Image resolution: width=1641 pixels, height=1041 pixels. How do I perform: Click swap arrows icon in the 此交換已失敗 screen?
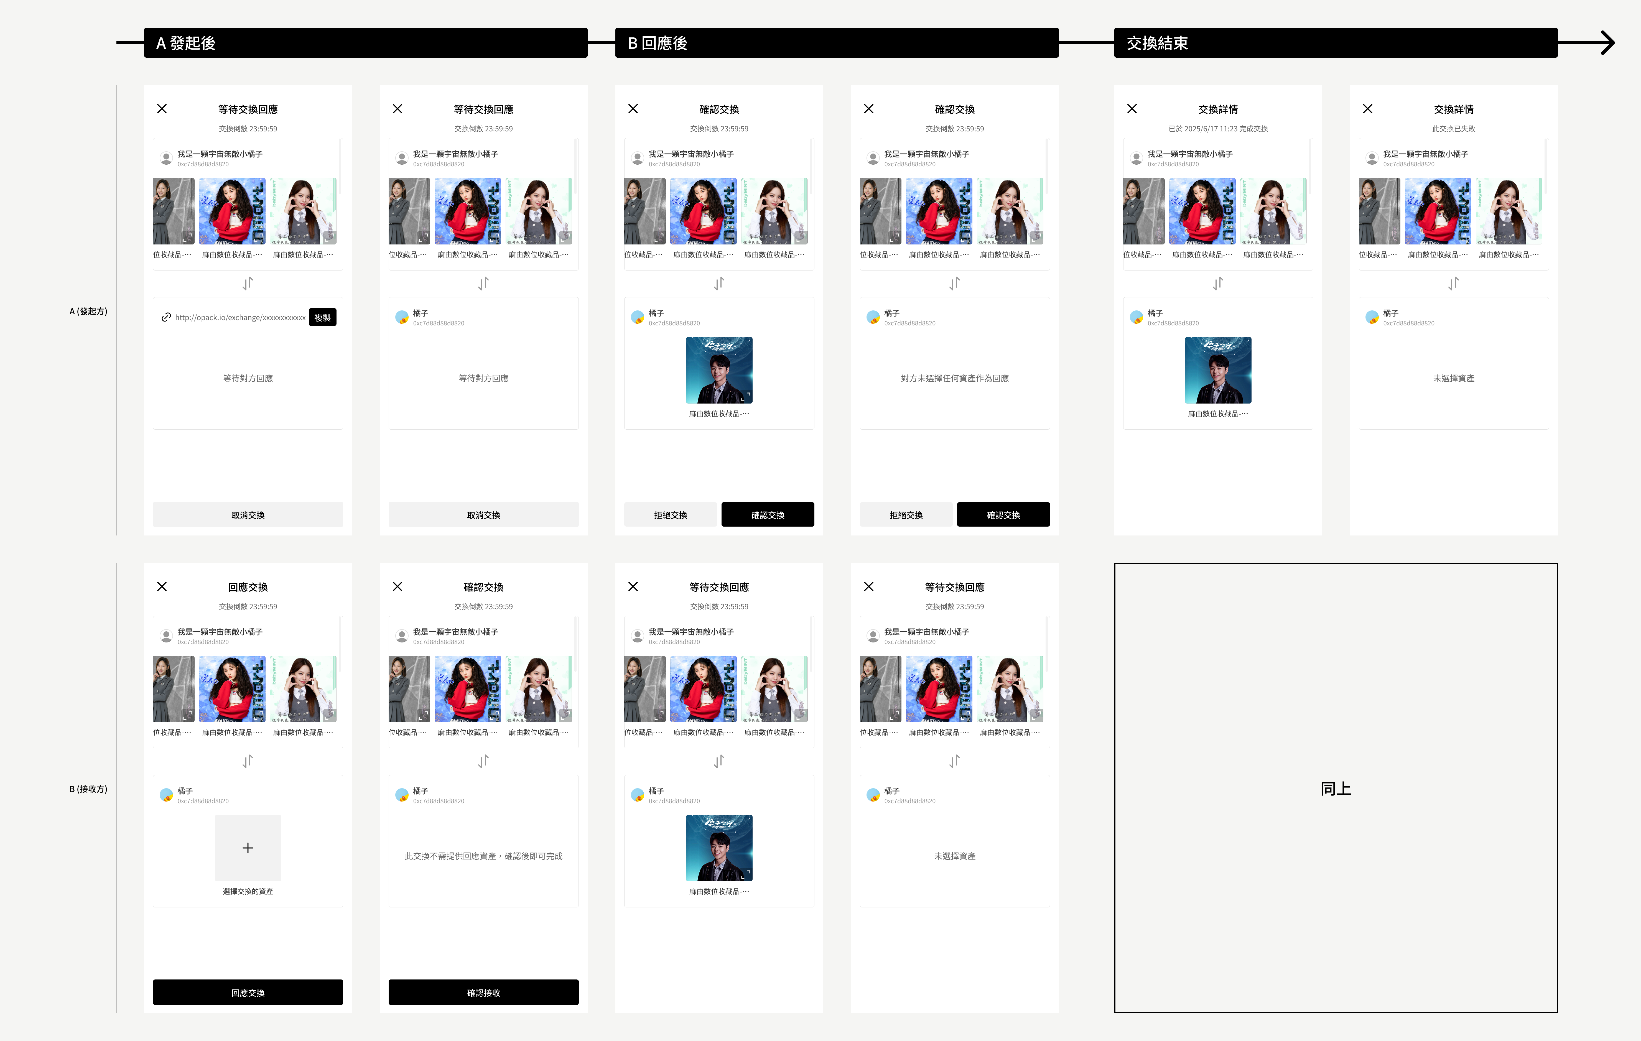[x=1454, y=284]
